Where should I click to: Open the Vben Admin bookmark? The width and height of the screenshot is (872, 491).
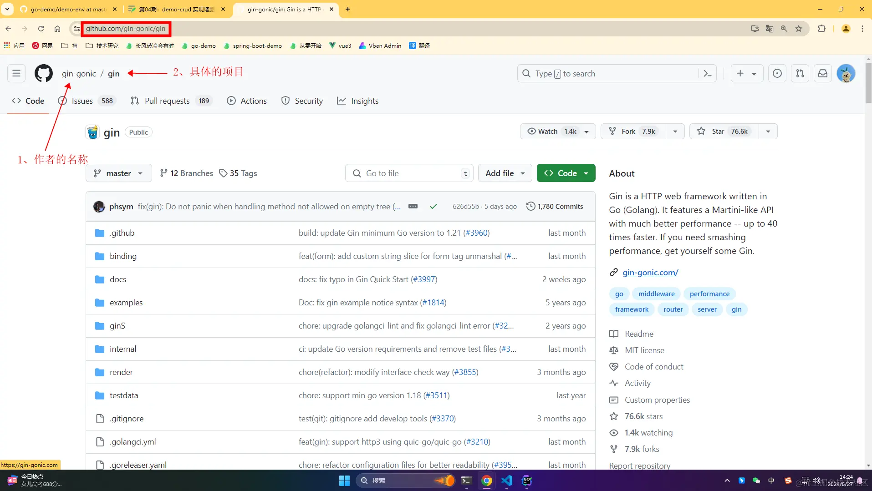(x=380, y=46)
